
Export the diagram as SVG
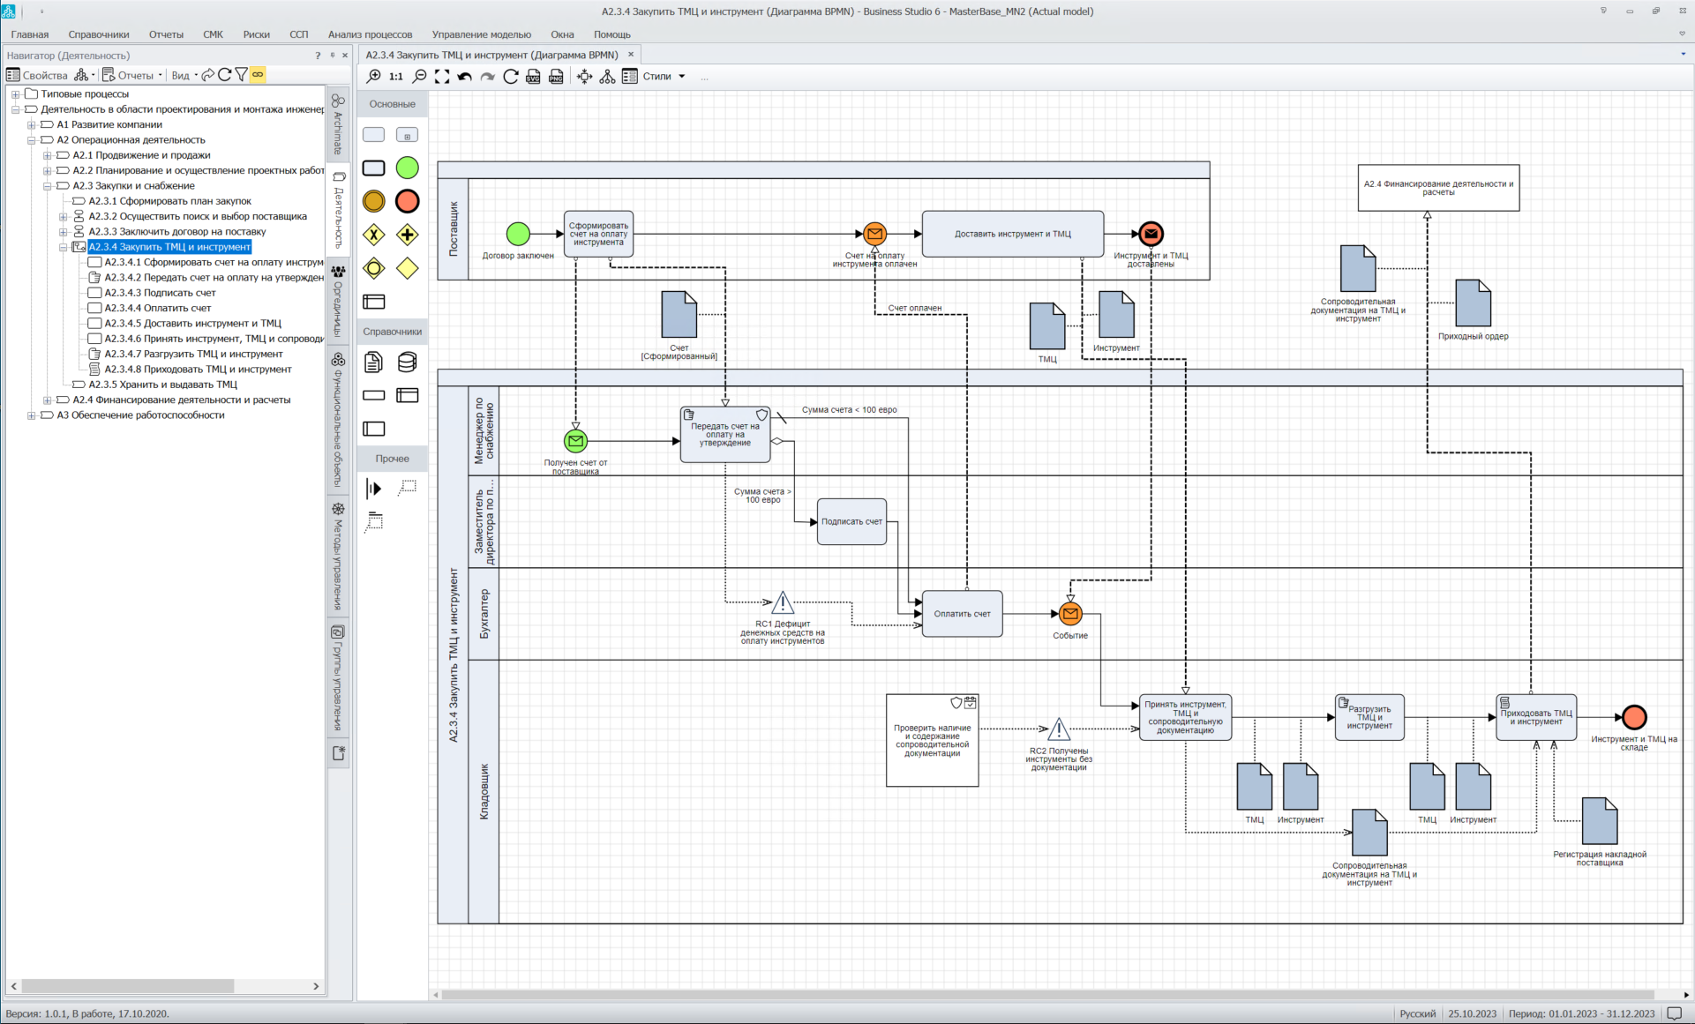tap(533, 77)
